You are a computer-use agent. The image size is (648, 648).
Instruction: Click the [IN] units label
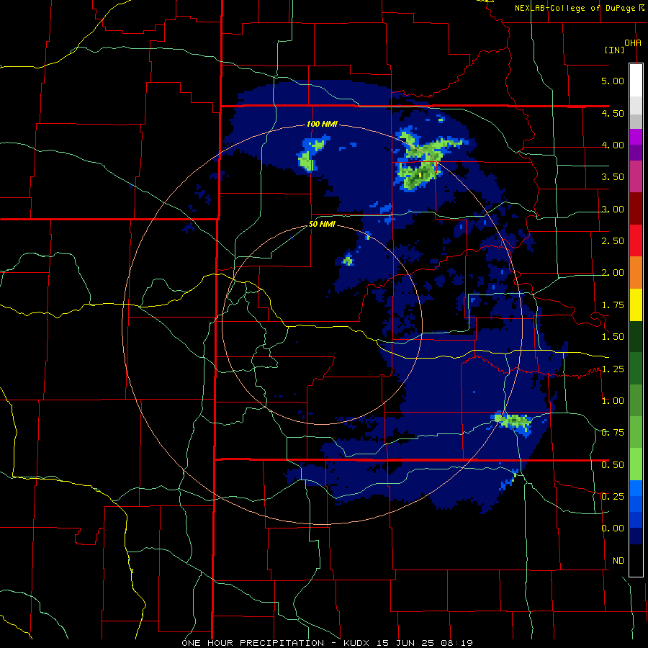tap(615, 50)
